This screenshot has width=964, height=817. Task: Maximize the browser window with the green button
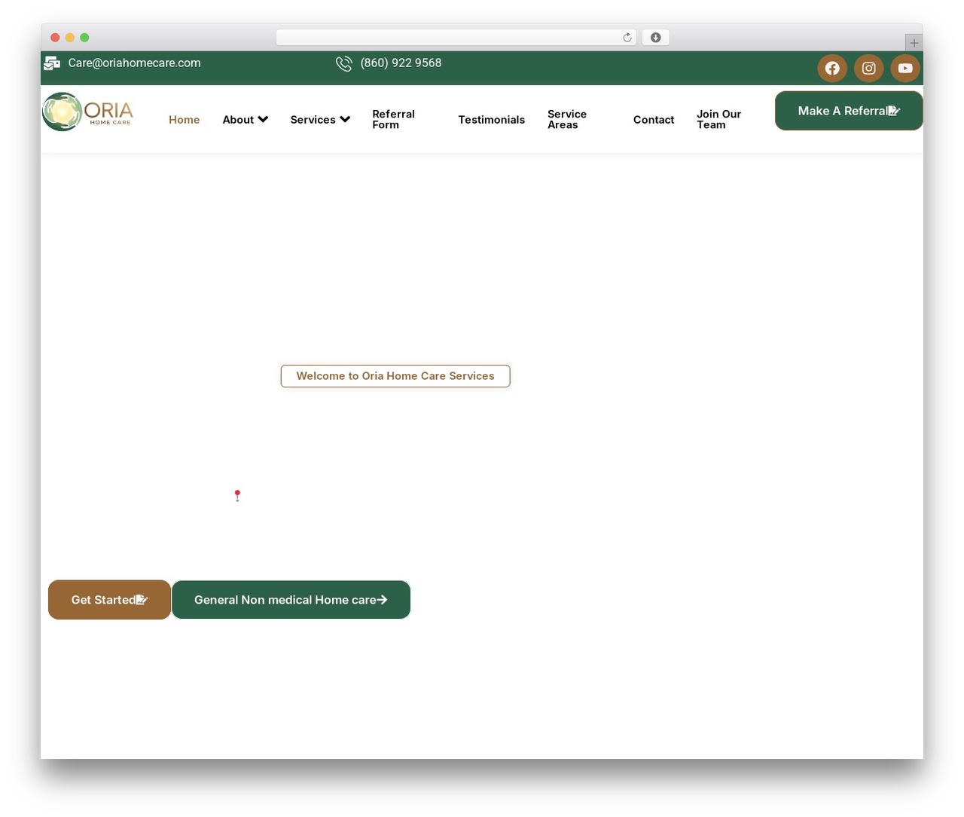coord(84,38)
